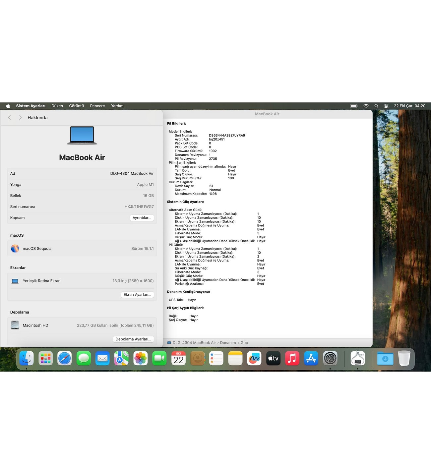This screenshot has height=474, width=431.
Task: Open the Pencere menu
Action: coord(97,106)
